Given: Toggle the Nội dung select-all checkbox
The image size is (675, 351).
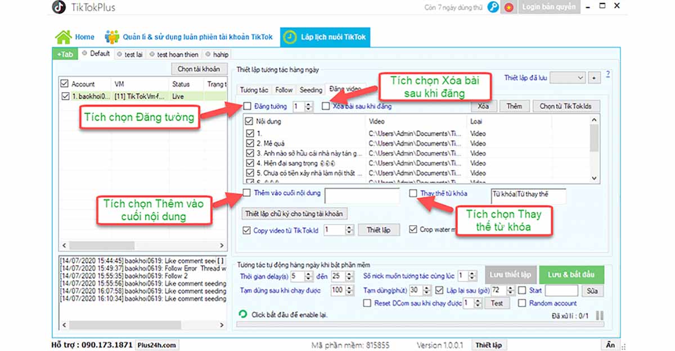Looking at the screenshot, I should [250, 121].
